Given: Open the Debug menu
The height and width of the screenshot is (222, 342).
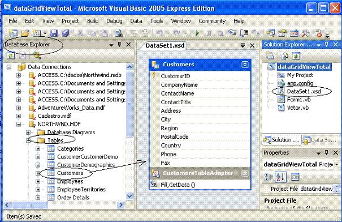Looking at the screenshot, I should (114, 21).
